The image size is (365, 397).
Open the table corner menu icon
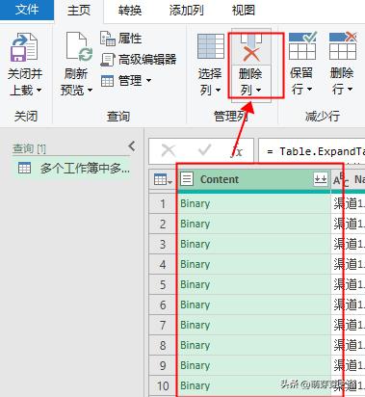coord(163,179)
